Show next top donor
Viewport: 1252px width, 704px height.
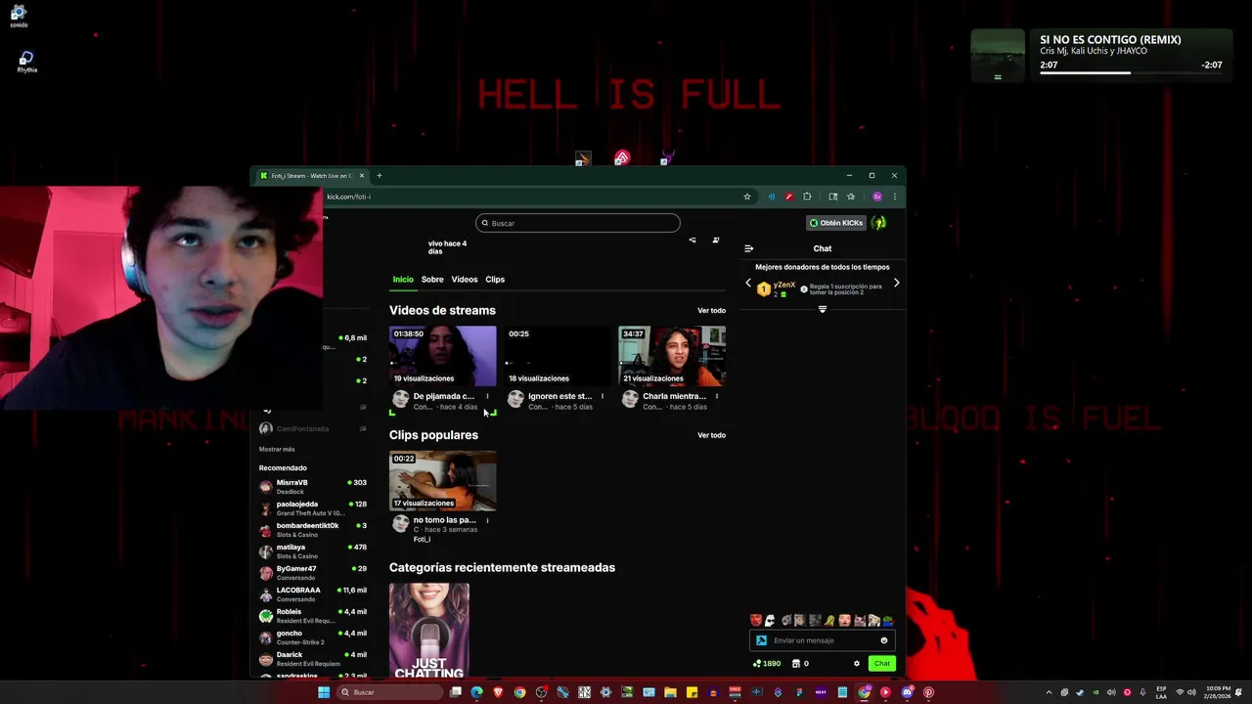896,284
